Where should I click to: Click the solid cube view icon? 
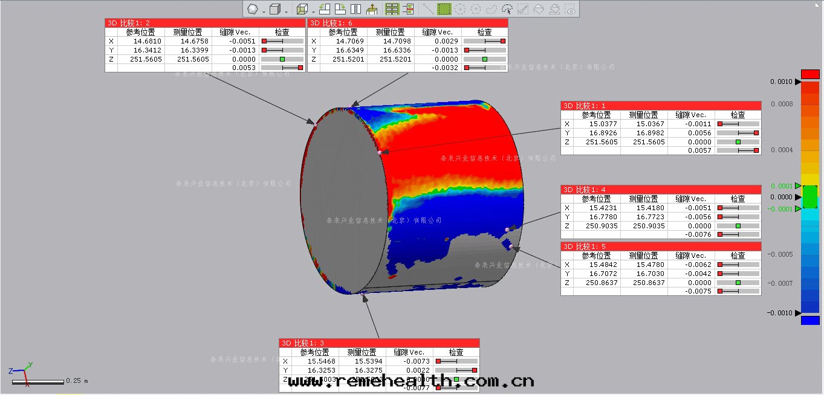[275, 9]
